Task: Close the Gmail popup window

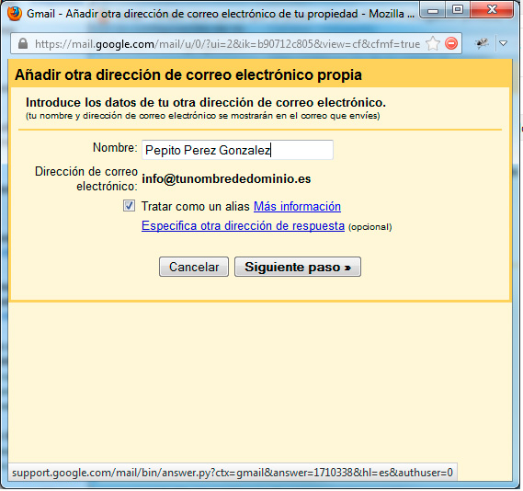Action: [492, 10]
